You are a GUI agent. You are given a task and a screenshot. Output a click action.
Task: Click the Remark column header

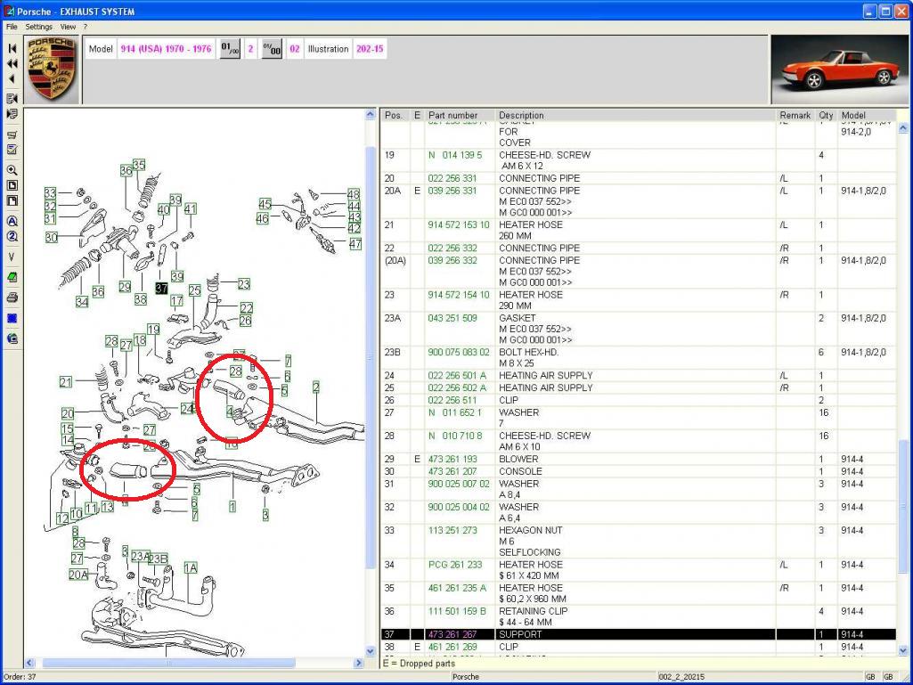pos(795,115)
